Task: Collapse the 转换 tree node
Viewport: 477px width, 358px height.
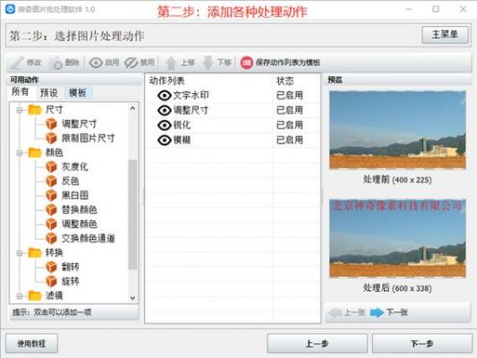Action: (x=20, y=252)
